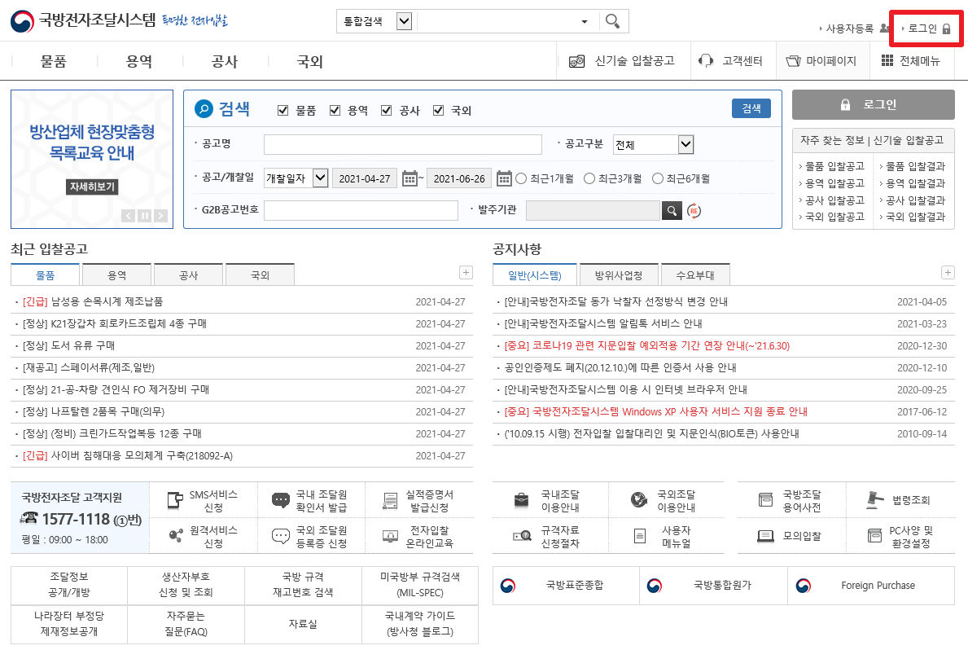
Task: Open notice 남성용 손목시계 제조납품
Action: pyautogui.click(x=93, y=301)
